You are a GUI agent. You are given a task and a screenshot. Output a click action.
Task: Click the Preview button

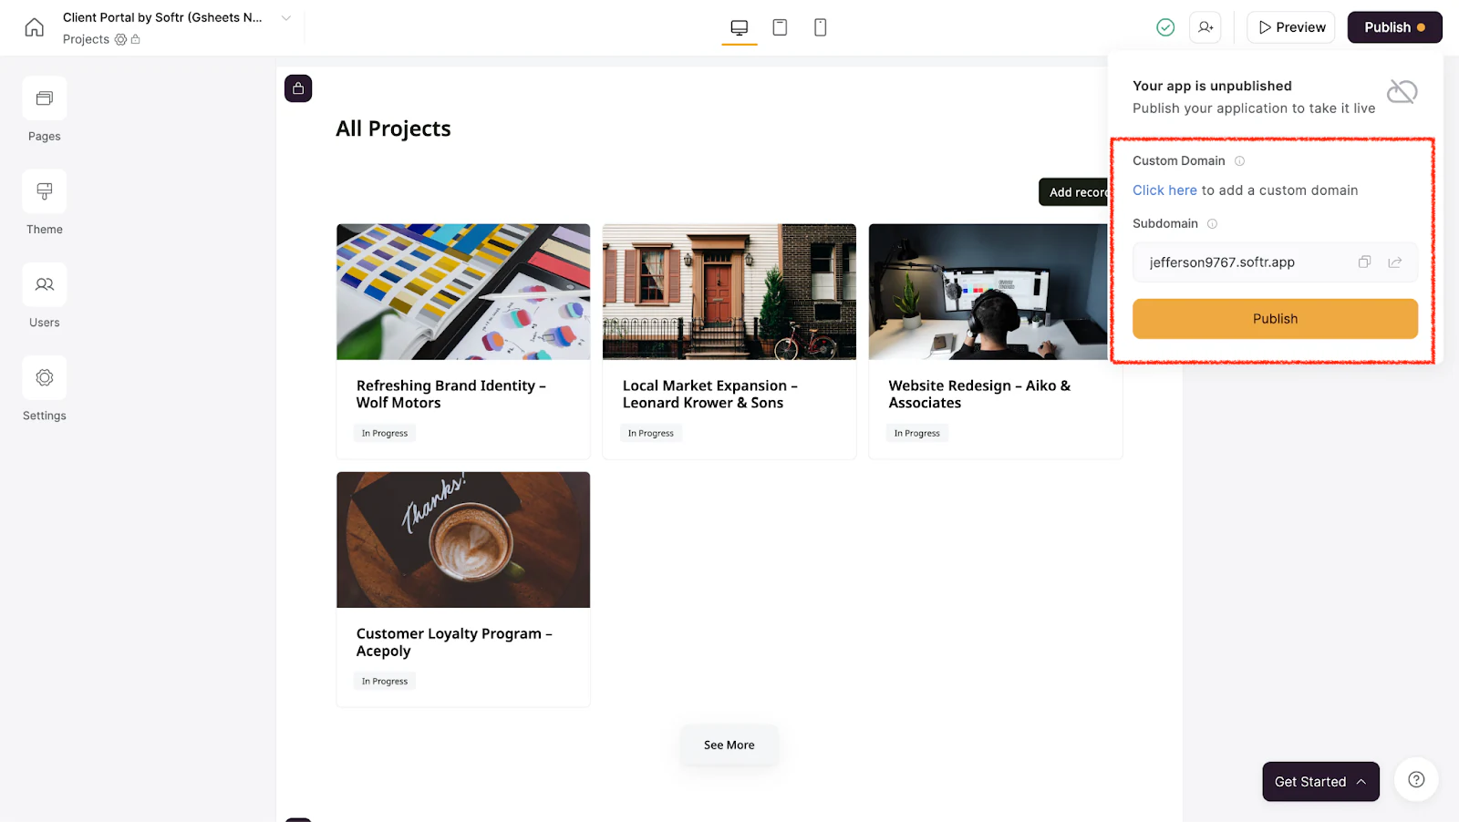(x=1291, y=27)
